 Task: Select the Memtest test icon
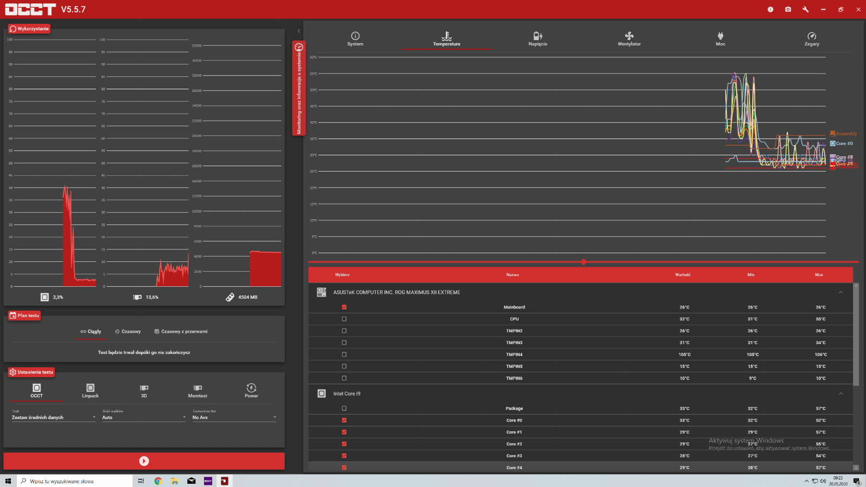tap(198, 391)
